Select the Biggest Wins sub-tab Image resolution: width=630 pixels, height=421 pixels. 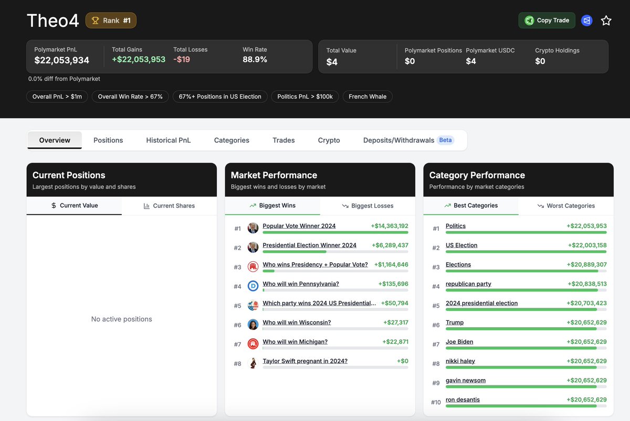click(272, 206)
